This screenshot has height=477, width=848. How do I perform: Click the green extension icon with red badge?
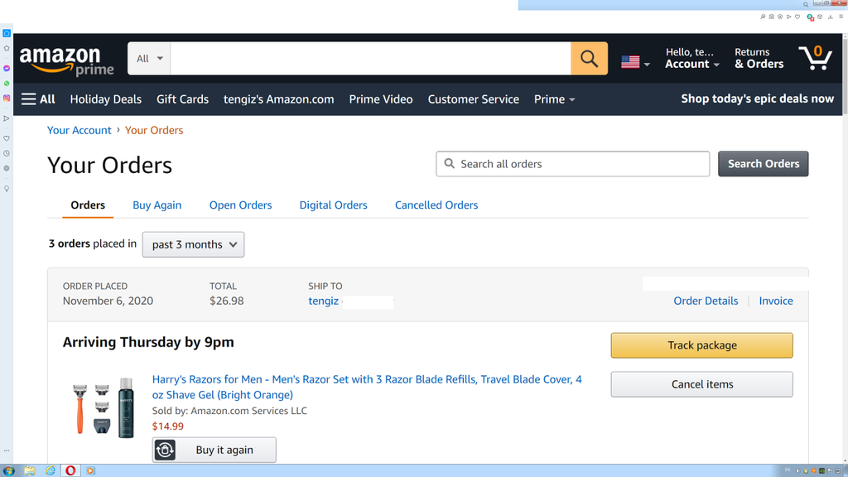point(810,17)
